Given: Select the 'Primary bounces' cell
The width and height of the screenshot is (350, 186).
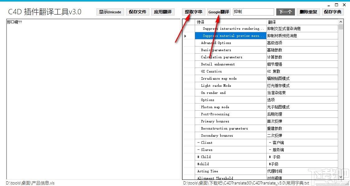Looking at the screenshot, I should point(231,121).
